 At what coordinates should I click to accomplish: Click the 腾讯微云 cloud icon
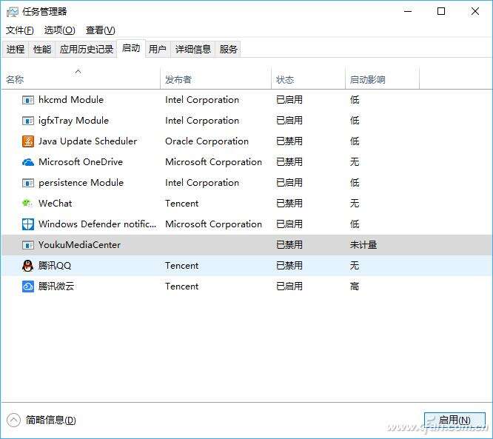click(x=28, y=286)
